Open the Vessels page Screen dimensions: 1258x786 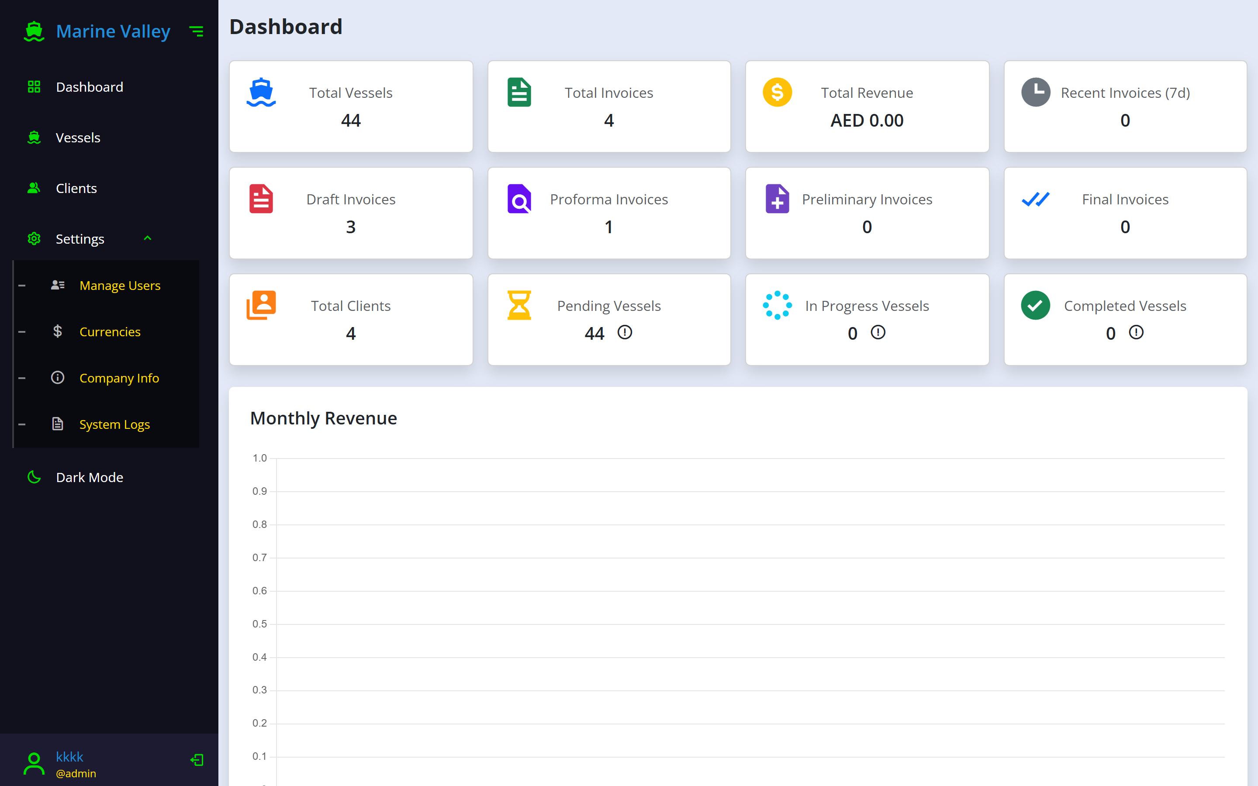78,138
